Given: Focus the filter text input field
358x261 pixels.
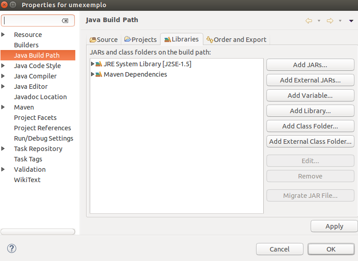Looking at the screenshot, I should pyautogui.click(x=32, y=21).
